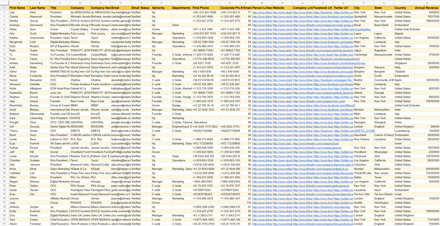The height and width of the screenshot is (226, 440).
Task: Select the city cell 'Woodcliff Lake'
Action: pos(363,173)
